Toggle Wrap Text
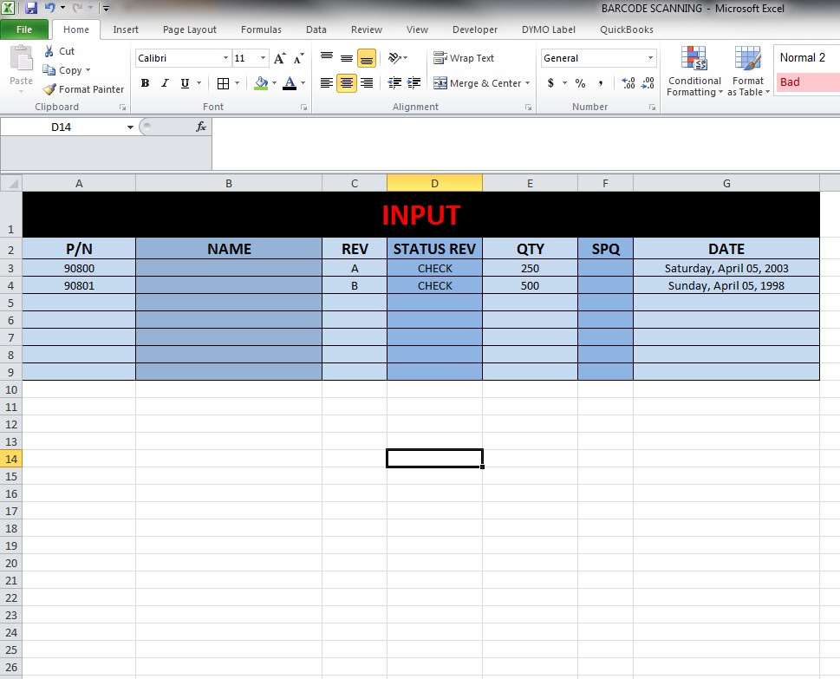The image size is (840, 679). point(464,58)
